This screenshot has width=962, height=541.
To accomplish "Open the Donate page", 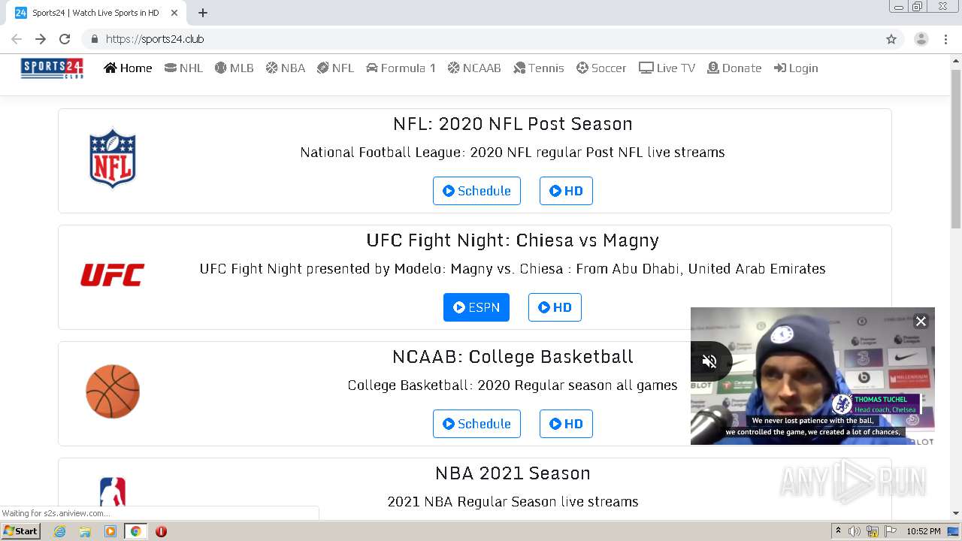I will click(x=734, y=68).
